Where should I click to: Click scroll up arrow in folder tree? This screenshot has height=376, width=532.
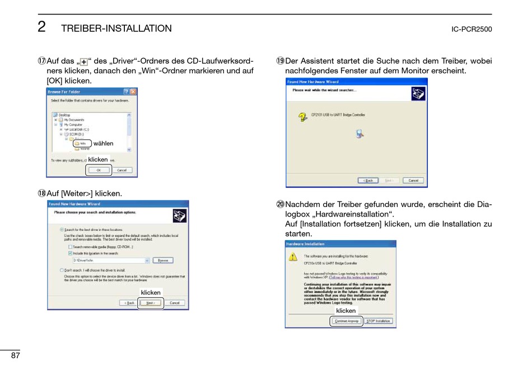(129, 115)
